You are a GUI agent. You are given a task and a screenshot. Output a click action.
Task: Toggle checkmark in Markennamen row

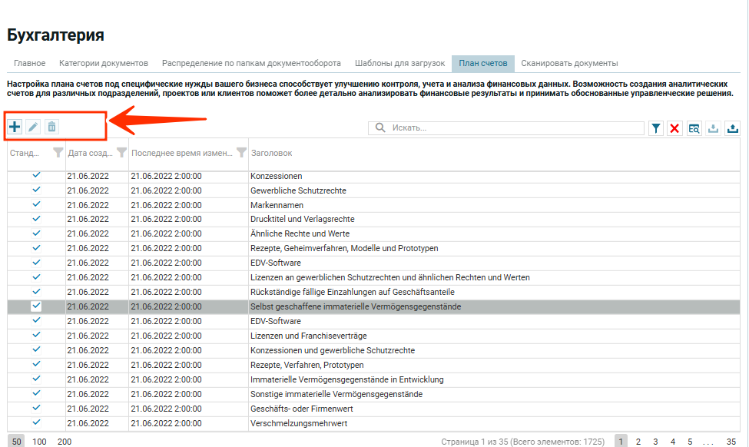(36, 205)
